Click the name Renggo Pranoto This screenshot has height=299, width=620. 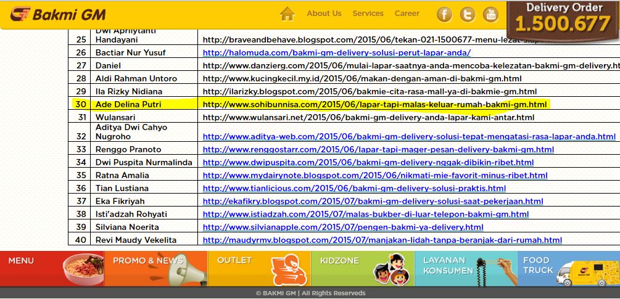[x=128, y=150]
